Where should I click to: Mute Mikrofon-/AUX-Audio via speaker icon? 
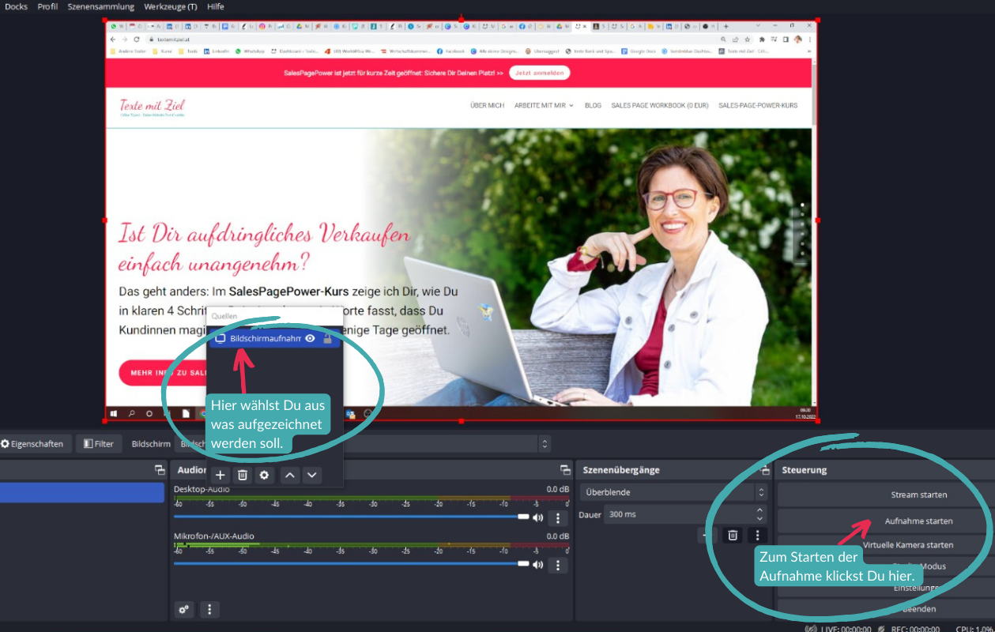coord(538,565)
